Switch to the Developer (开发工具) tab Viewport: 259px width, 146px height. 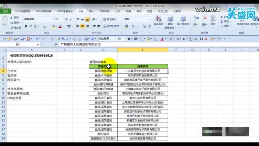[x=162, y=11]
